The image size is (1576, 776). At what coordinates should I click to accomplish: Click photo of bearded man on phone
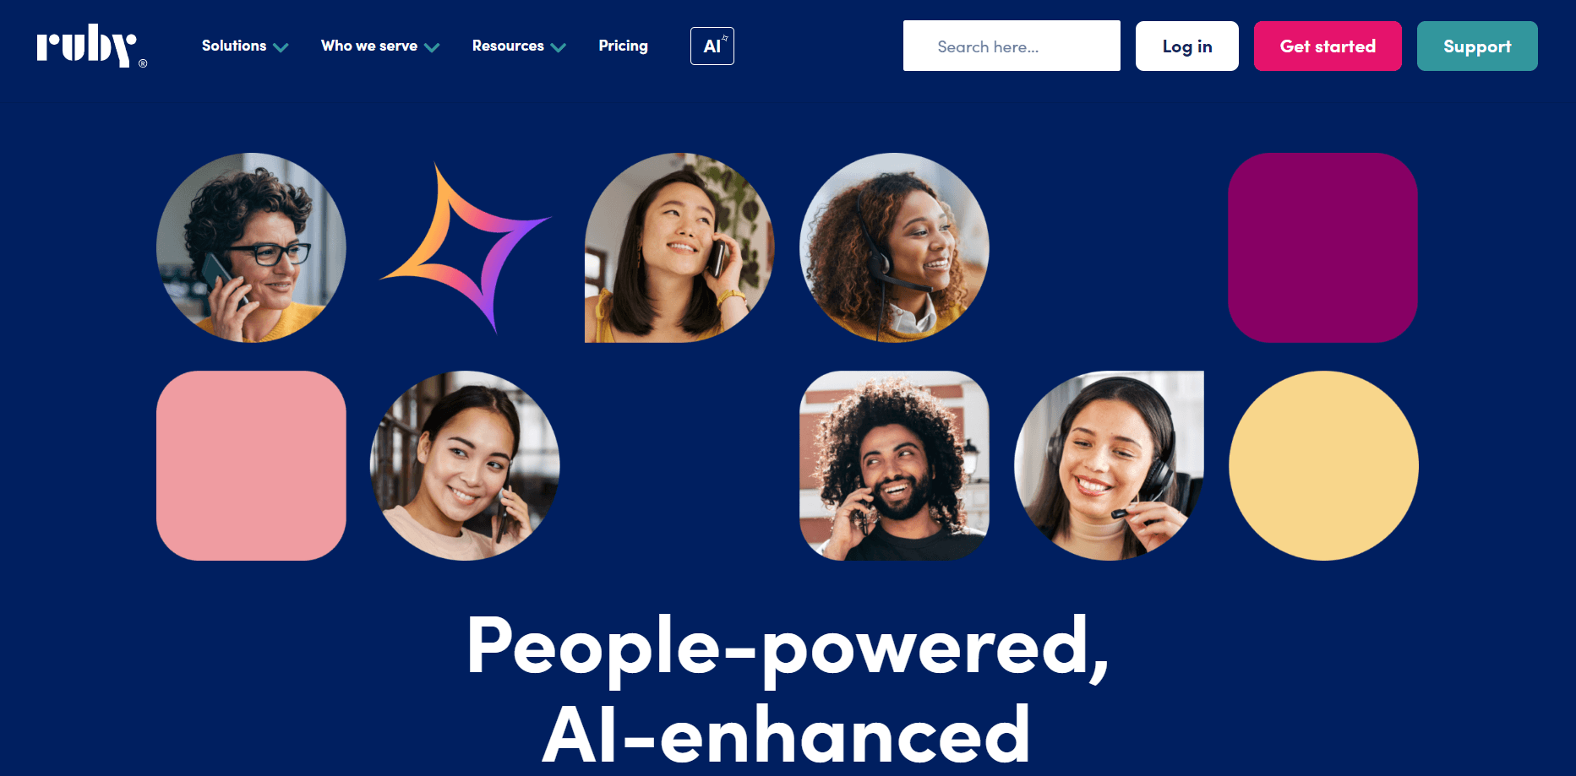pos(894,465)
